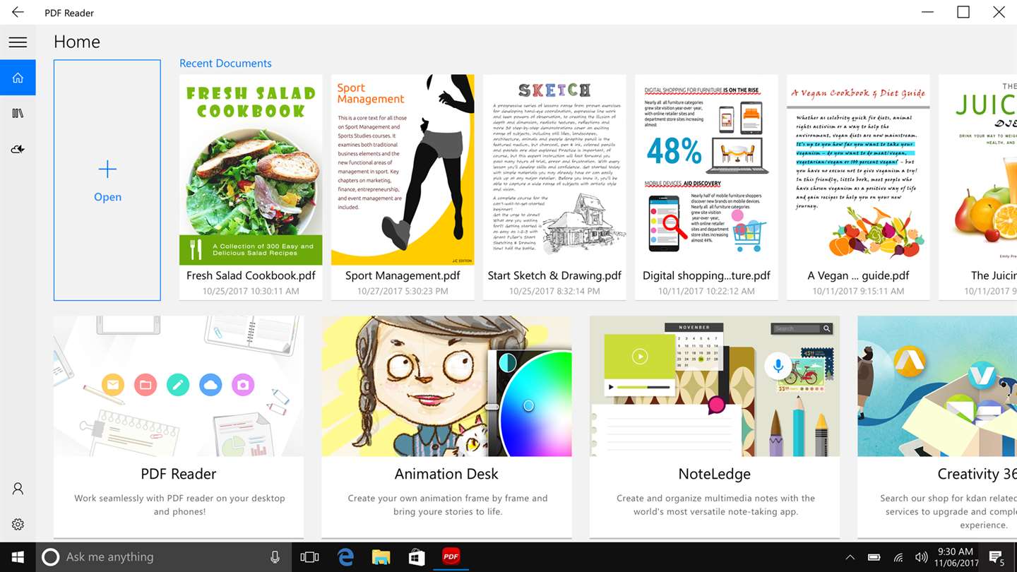Image resolution: width=1017 pixels, height=572 pixels.
Task: Open the Juice PDF at row end
Action: click(x=978, y=187)
